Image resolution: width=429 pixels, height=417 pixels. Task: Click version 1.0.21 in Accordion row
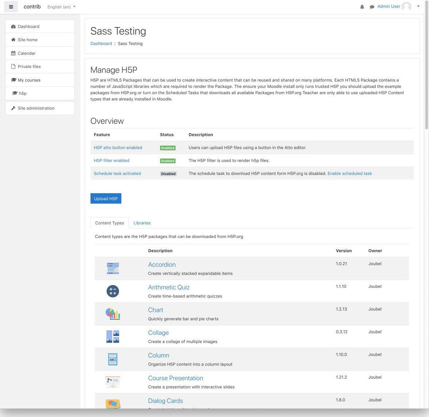click(341, 264)
